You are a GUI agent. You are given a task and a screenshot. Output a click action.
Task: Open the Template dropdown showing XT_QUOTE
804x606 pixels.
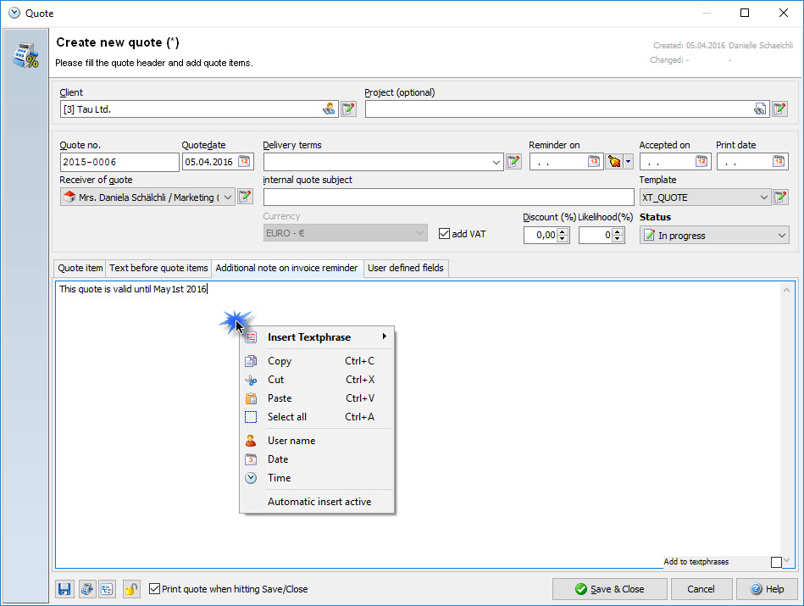[763, 197]
